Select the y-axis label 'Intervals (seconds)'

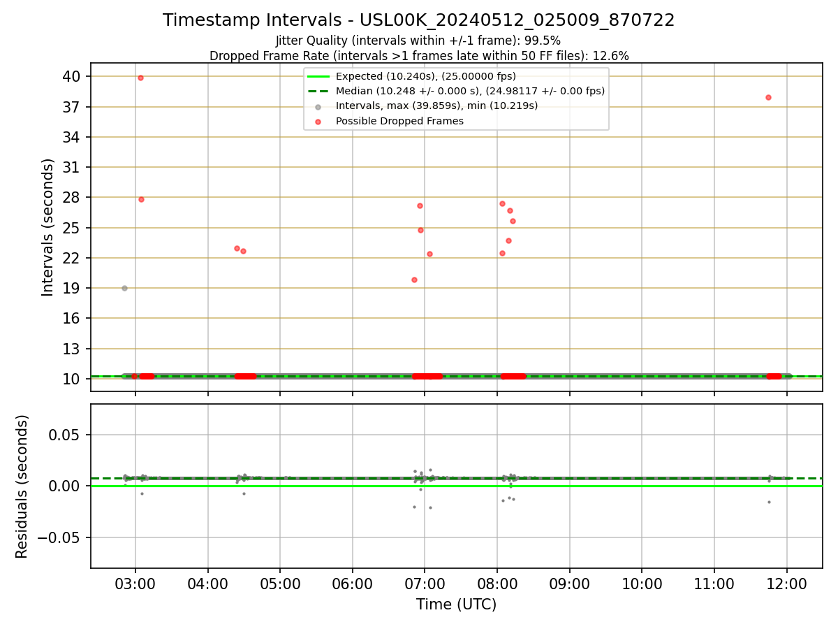(x=47, y=227)
